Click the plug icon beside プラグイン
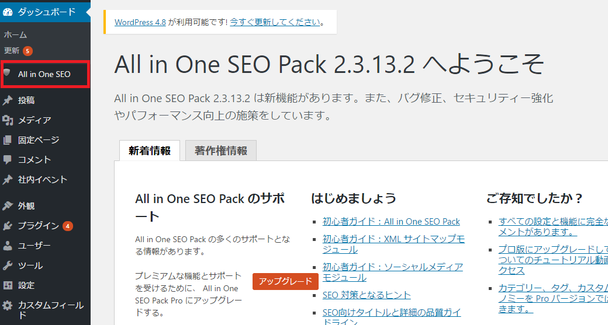The height and width of the screenshot is (325, 608). click(x=8, y=226)
